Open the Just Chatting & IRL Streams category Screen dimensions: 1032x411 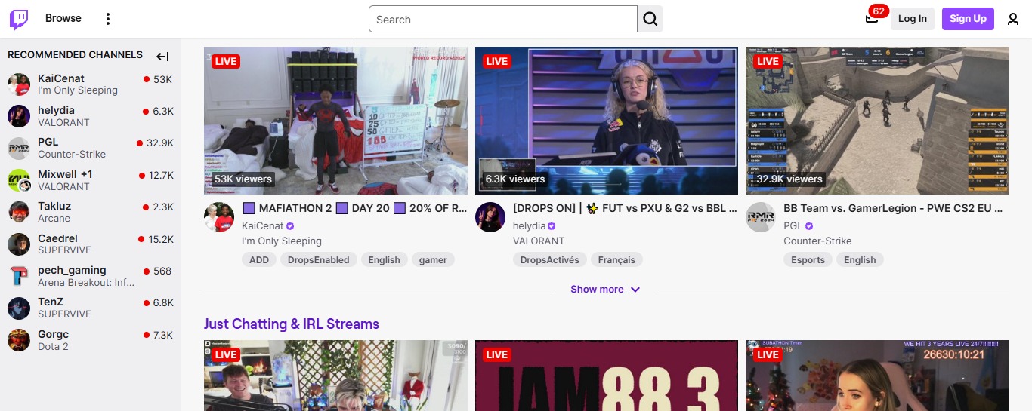point(291,324)
